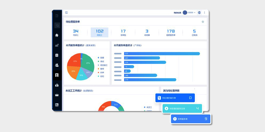Screen dimensions: 265x132
Task: Open the 异常服务单 card showing 9
Action: pos(191,119)
